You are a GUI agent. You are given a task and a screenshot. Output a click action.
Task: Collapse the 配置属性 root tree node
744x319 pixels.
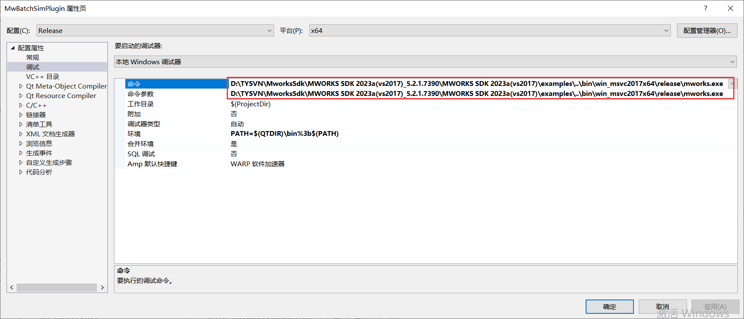click(x=13, y=48)
